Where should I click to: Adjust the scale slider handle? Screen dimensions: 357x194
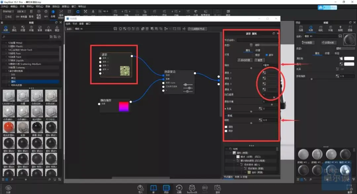[x=251, y=68]
